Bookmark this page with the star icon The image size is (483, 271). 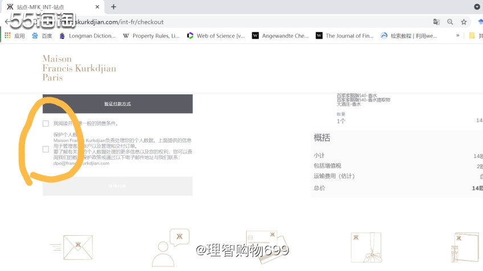pyautogui.click(x=464, y=22)
